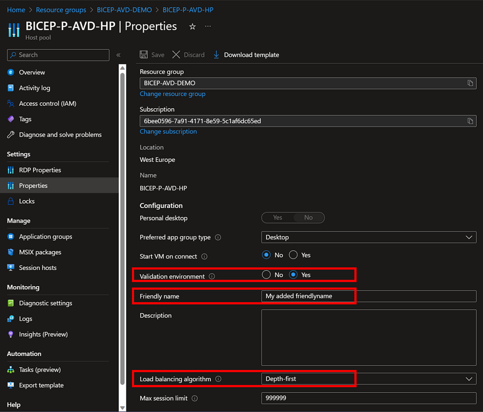
Task: Click the Resource group BICEP-AVD-DEMO field
Action: pyautogui.click(x=308, y=83)
